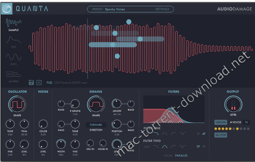Select Filter Two band-pass shape
Image resolution: width=255 pixels, height=162 pixels.
pos(165,147)
